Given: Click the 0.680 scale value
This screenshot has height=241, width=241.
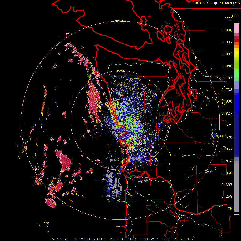Looking at the screenshot, I should pyautogui.click(x=227, y=101).
